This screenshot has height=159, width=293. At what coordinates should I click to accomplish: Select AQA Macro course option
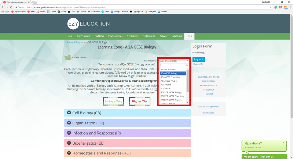click(173, 85)
